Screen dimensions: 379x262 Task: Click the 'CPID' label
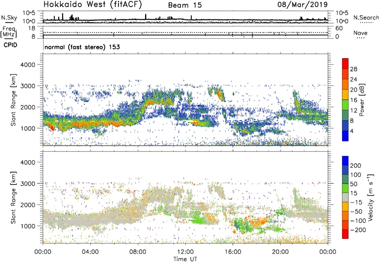coord(10,45)
